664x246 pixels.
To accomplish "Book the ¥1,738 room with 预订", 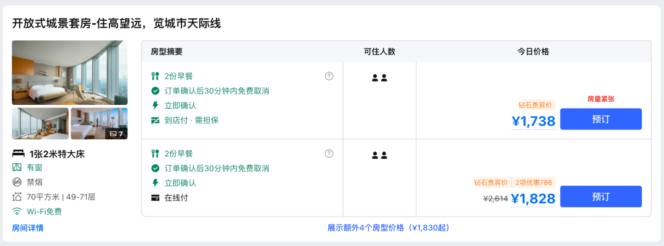I will pos(601,119).
